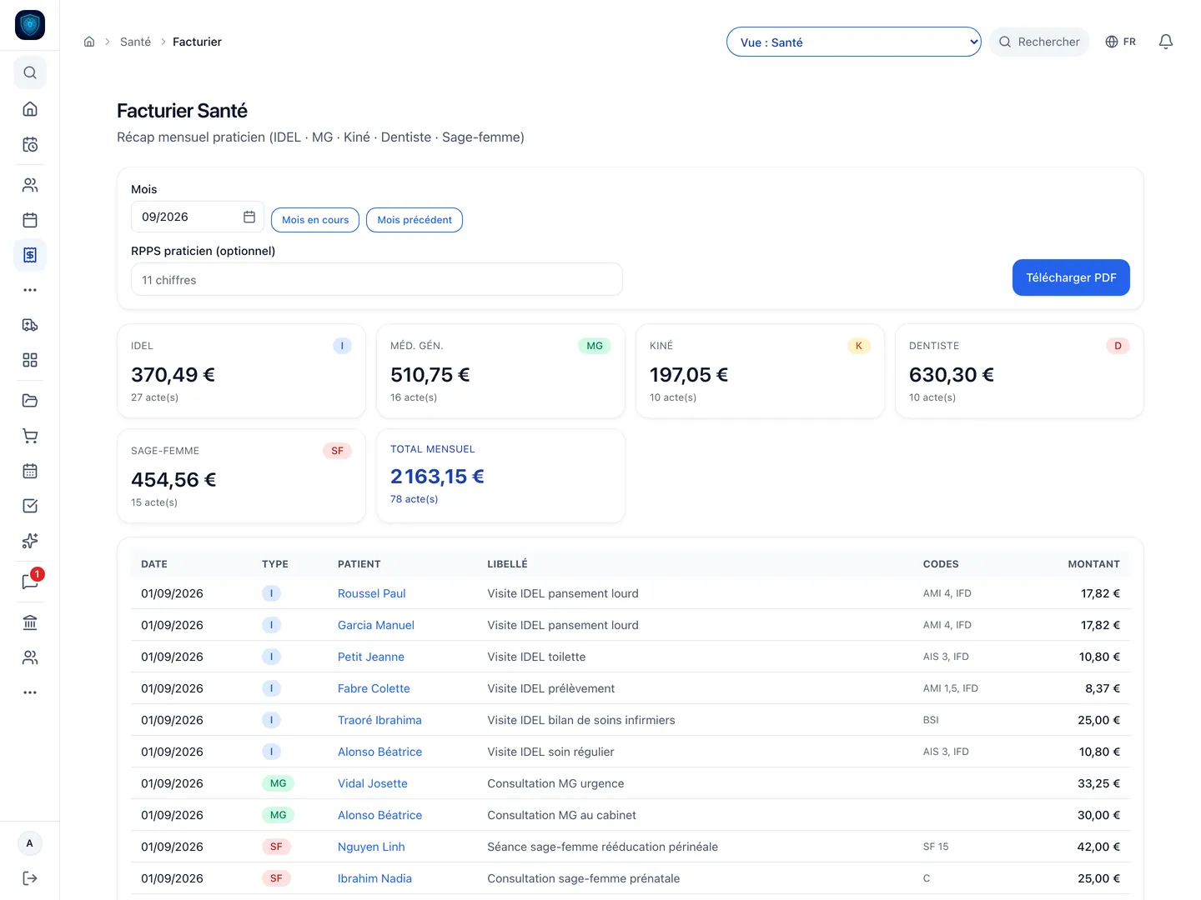Select the Santé breadcrumb item
Viewport: 1201px width, 900px height.
135,42
